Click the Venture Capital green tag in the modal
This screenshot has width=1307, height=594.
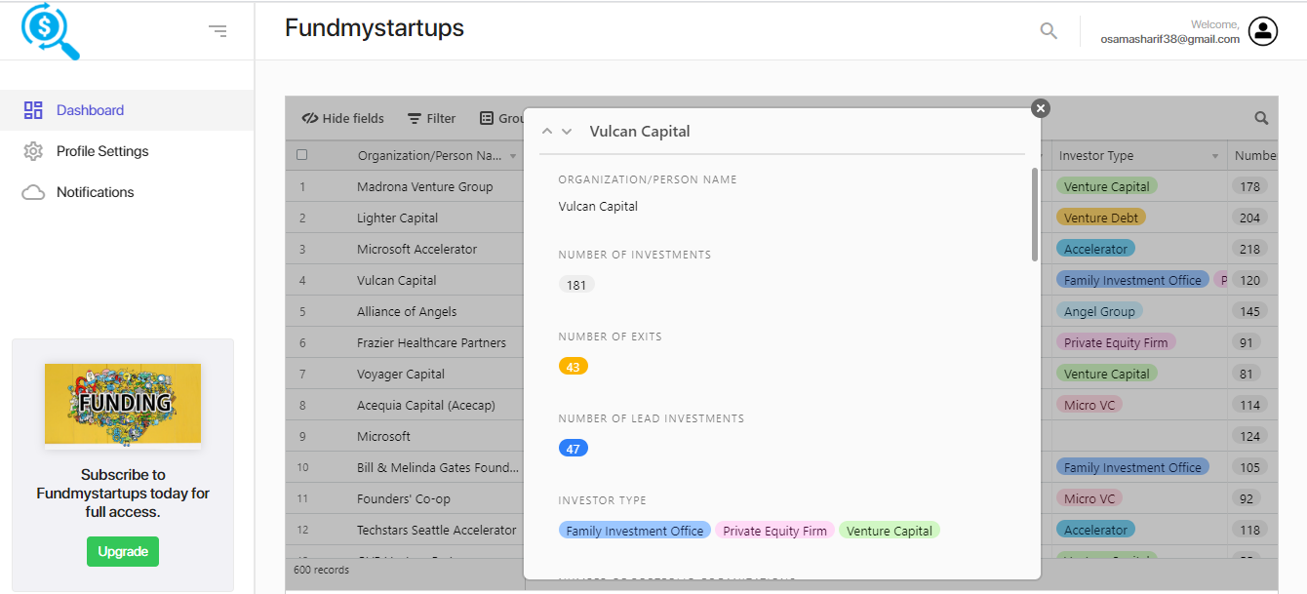889,530
